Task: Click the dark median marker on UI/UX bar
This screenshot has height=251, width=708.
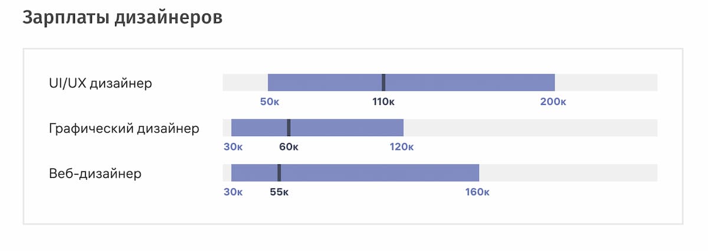Action: [x=383, y=82]
